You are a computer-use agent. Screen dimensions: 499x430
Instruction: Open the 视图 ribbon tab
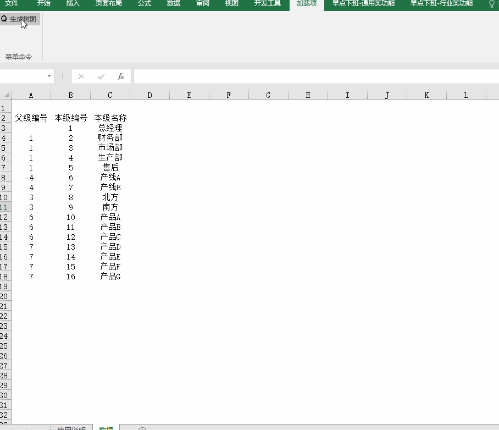tap(232, 3)
